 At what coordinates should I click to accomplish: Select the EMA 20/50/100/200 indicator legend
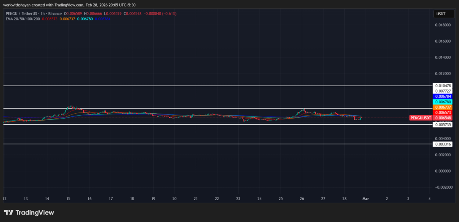(23, 18)
